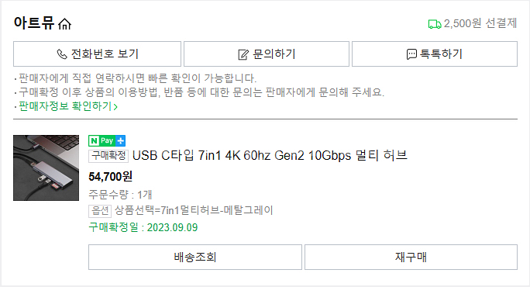Click the 옵션 label tag

[x=100, y=211]
